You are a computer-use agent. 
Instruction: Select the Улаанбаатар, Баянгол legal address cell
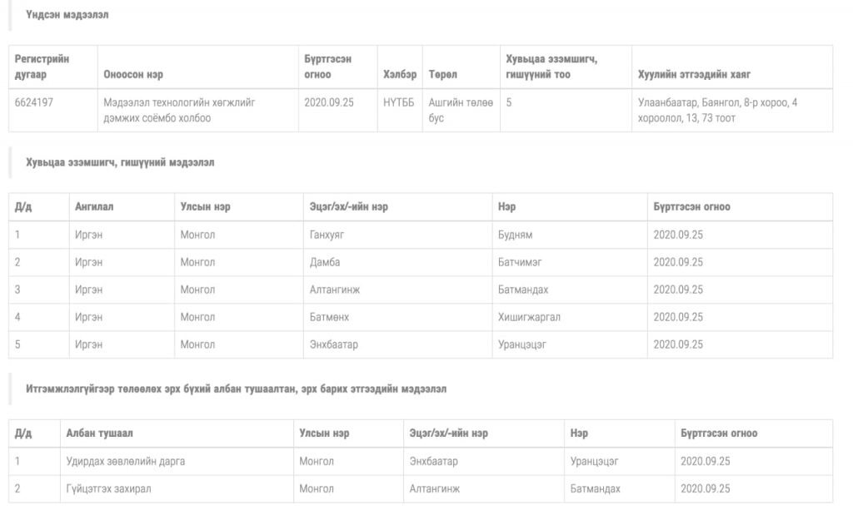[x=717, y=110]
